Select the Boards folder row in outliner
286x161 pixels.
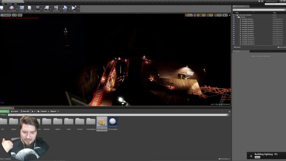(x=259, y=17)
